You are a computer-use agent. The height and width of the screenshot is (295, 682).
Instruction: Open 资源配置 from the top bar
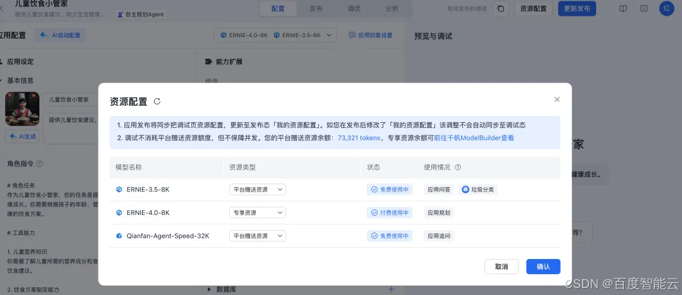(533, 9)
